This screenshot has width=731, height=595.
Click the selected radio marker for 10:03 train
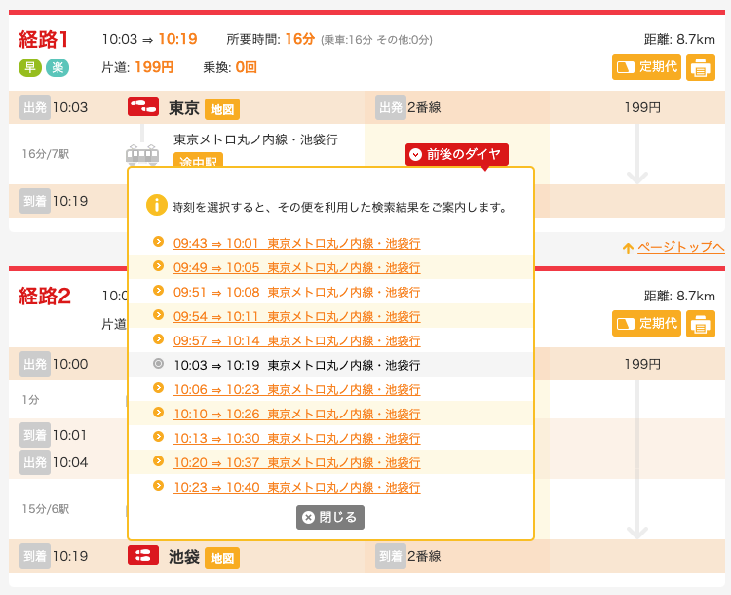[x=159, y=363]
